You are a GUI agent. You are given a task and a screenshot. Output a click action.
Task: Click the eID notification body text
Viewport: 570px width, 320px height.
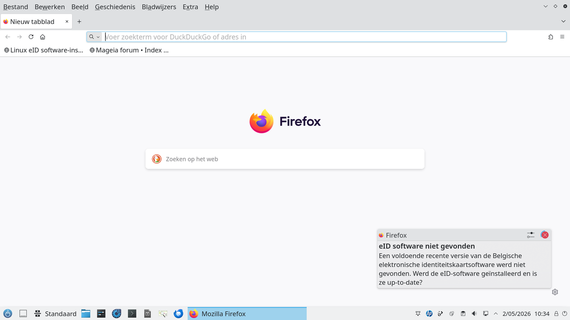coord(458,269)
